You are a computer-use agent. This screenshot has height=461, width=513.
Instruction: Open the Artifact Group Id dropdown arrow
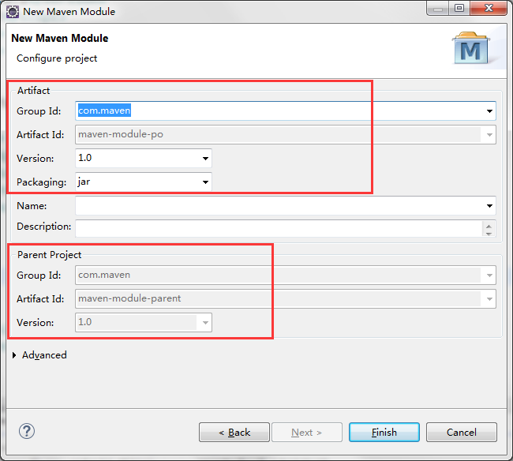(x=489, y=111)
